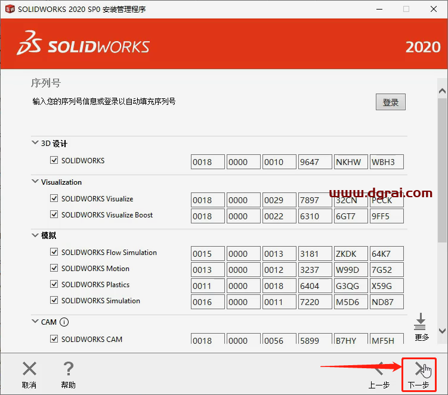Click the SOLIDWORKS Motion label
This screenshot has width=448, height=395.
(95, 269)
